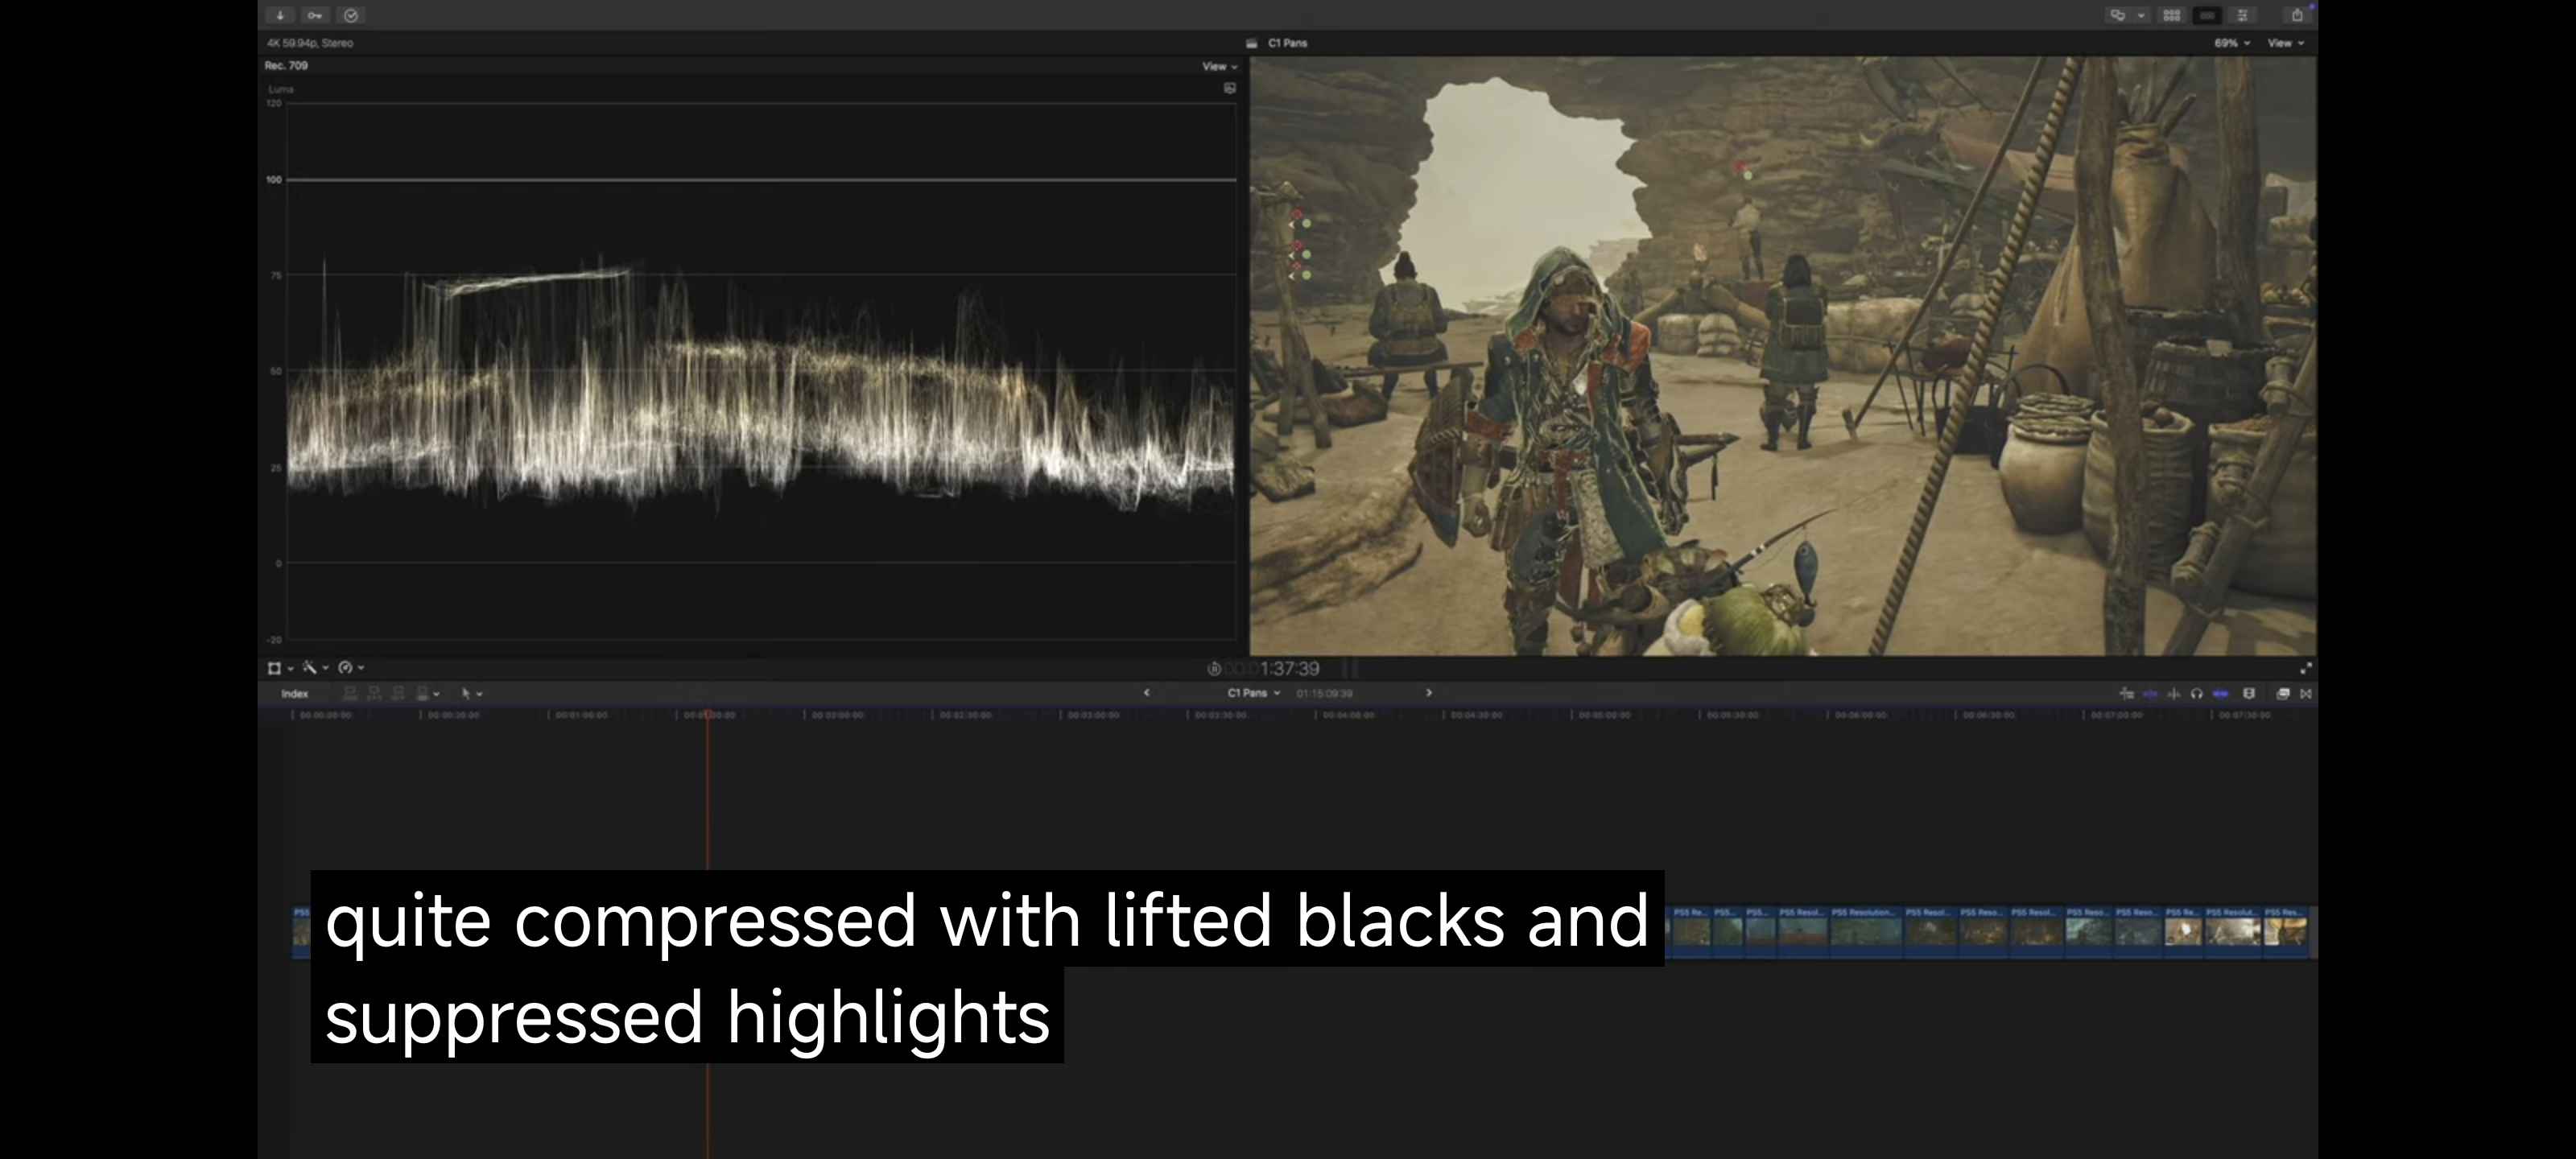Viewport: 2576px width, 1159px height.
Task: Click the 4K 59.94p, Stereo format text
Action: click(x=309, y=43)
